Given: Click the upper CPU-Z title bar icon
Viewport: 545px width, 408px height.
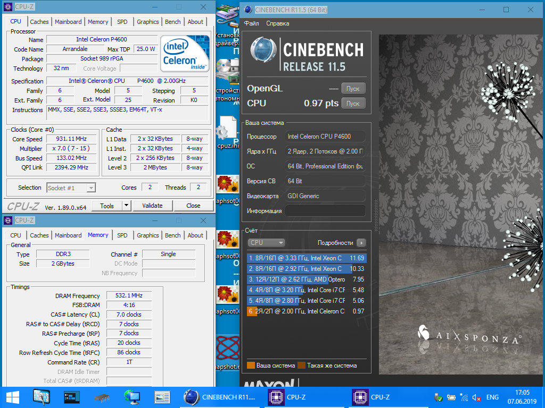Looking at the screenshot, I should pyautogui.click(x=8, y=6).
